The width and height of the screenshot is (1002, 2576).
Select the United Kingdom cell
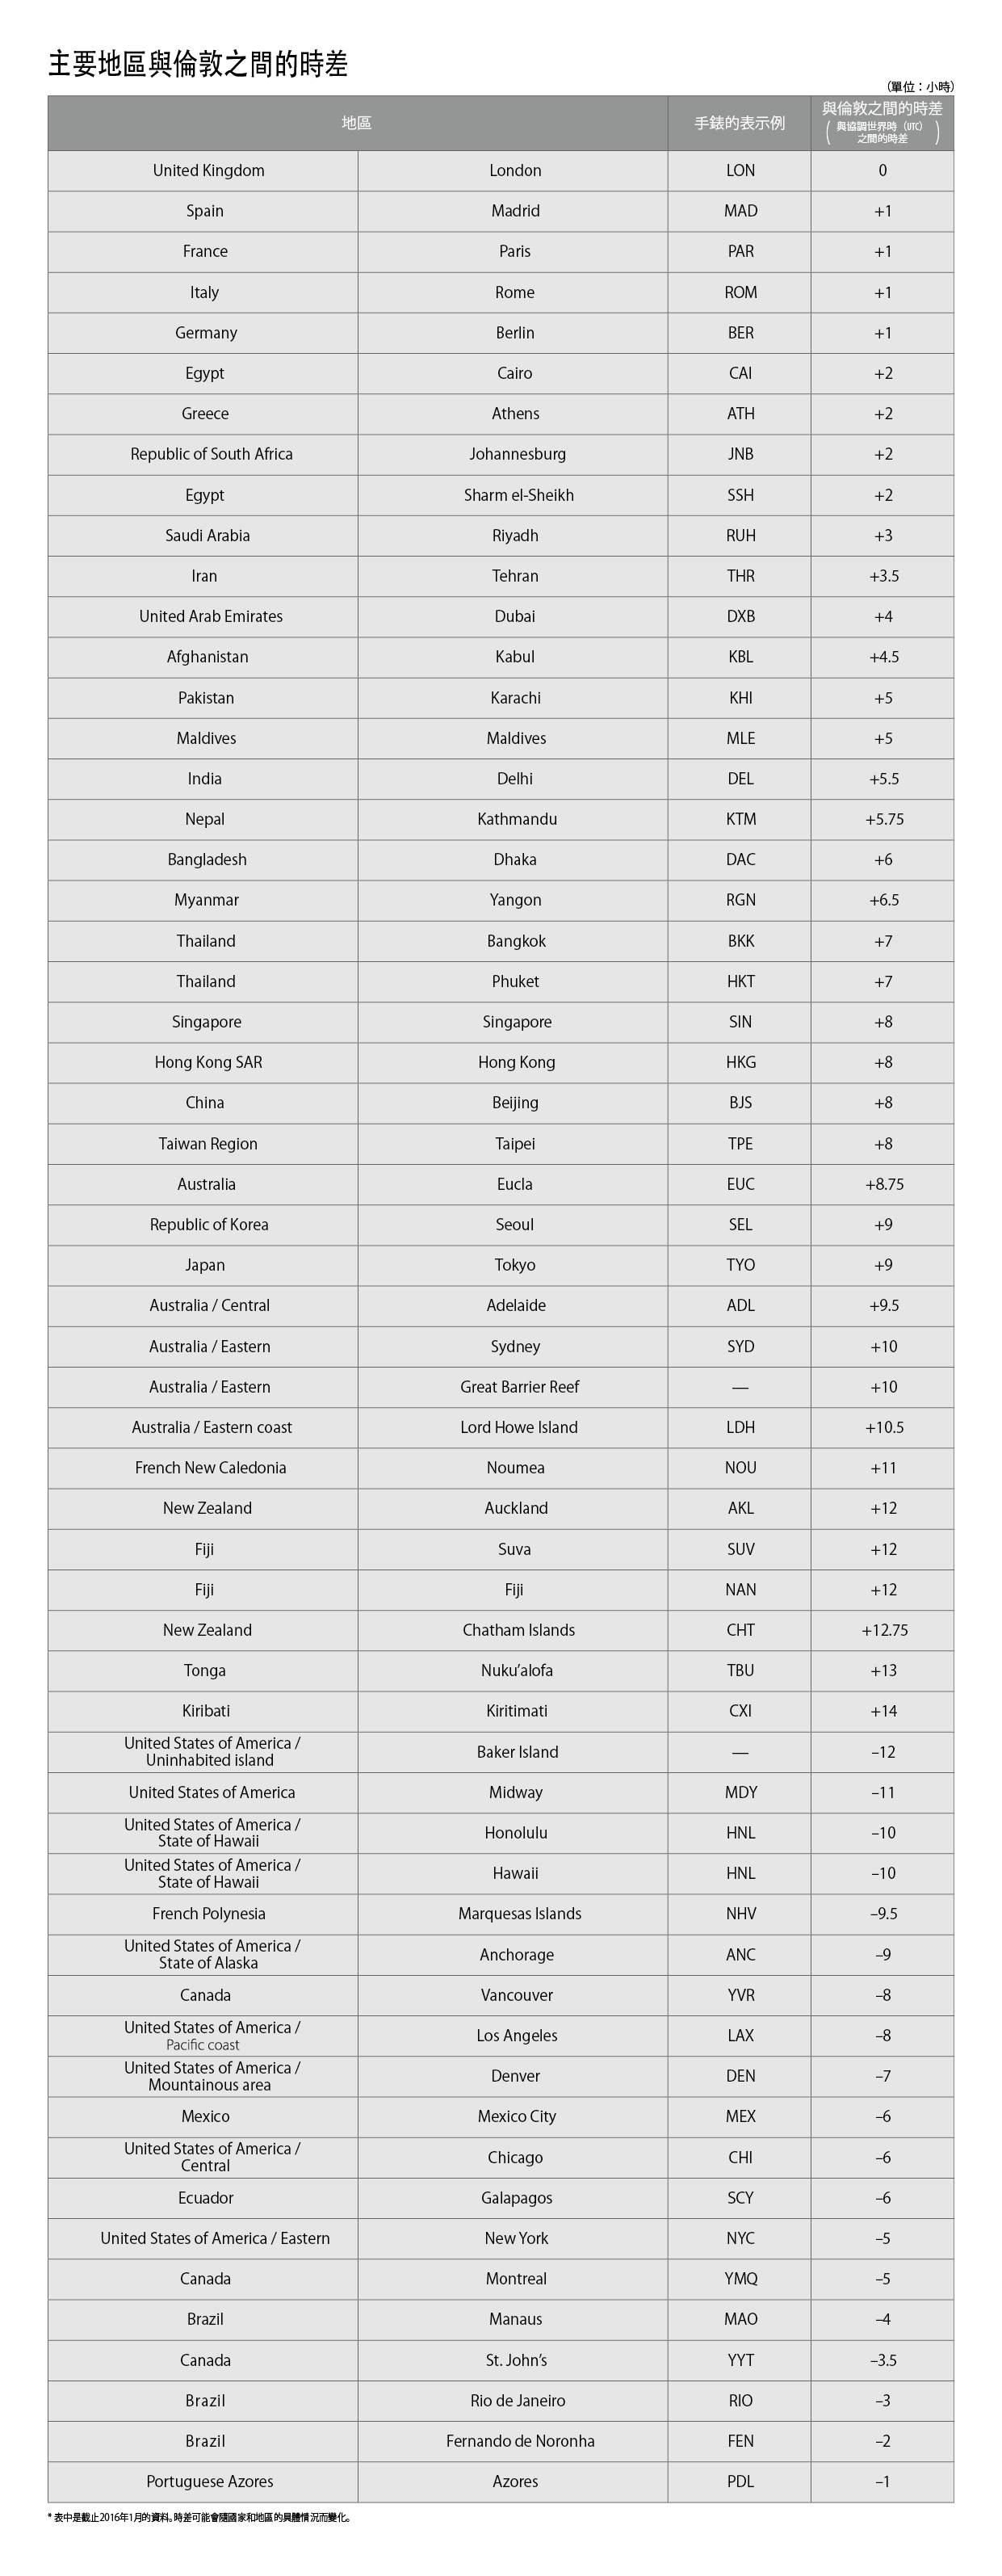pos(208,171)
